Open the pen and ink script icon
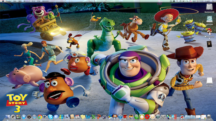 pyautogui.click(x=104, y=117)
